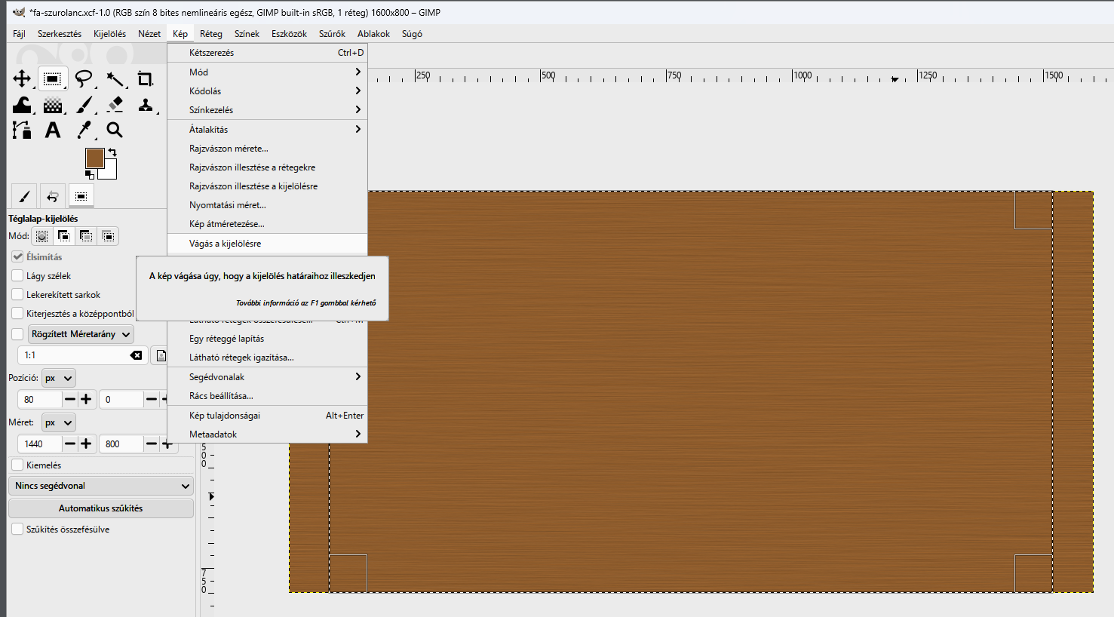Open the Méret unit px dropdown
Viewport: 1114px width, 617px height.
point(58,422)
